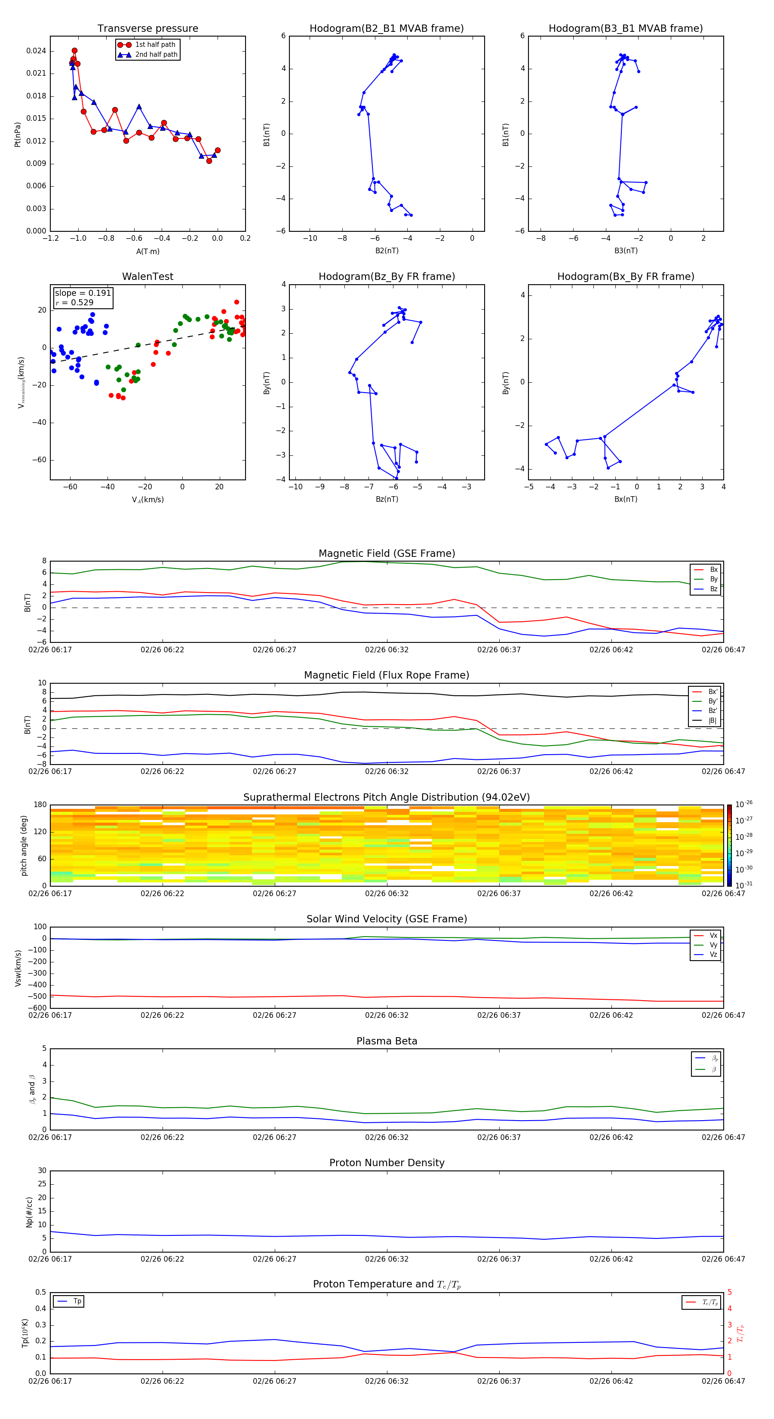This screenshot has width=774, height=1419.
Task: Click the "Hodogram(Bx_By FR frame)" title
Action: click(x=626, y=276)
